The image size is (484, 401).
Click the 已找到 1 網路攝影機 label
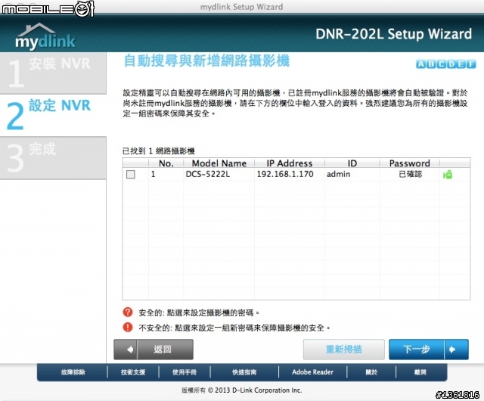pyautogui.click(x=159, y=151)
